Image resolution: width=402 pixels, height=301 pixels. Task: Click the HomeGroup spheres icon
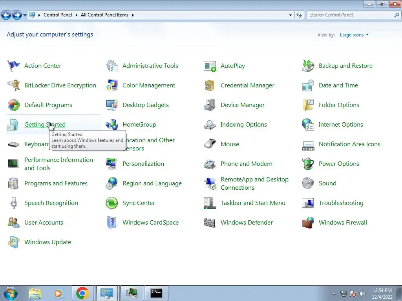[112, 125]
